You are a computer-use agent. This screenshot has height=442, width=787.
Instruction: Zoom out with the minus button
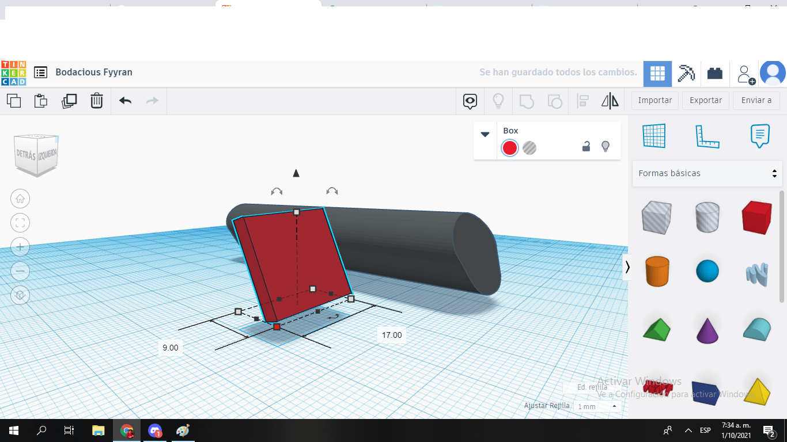20,270
